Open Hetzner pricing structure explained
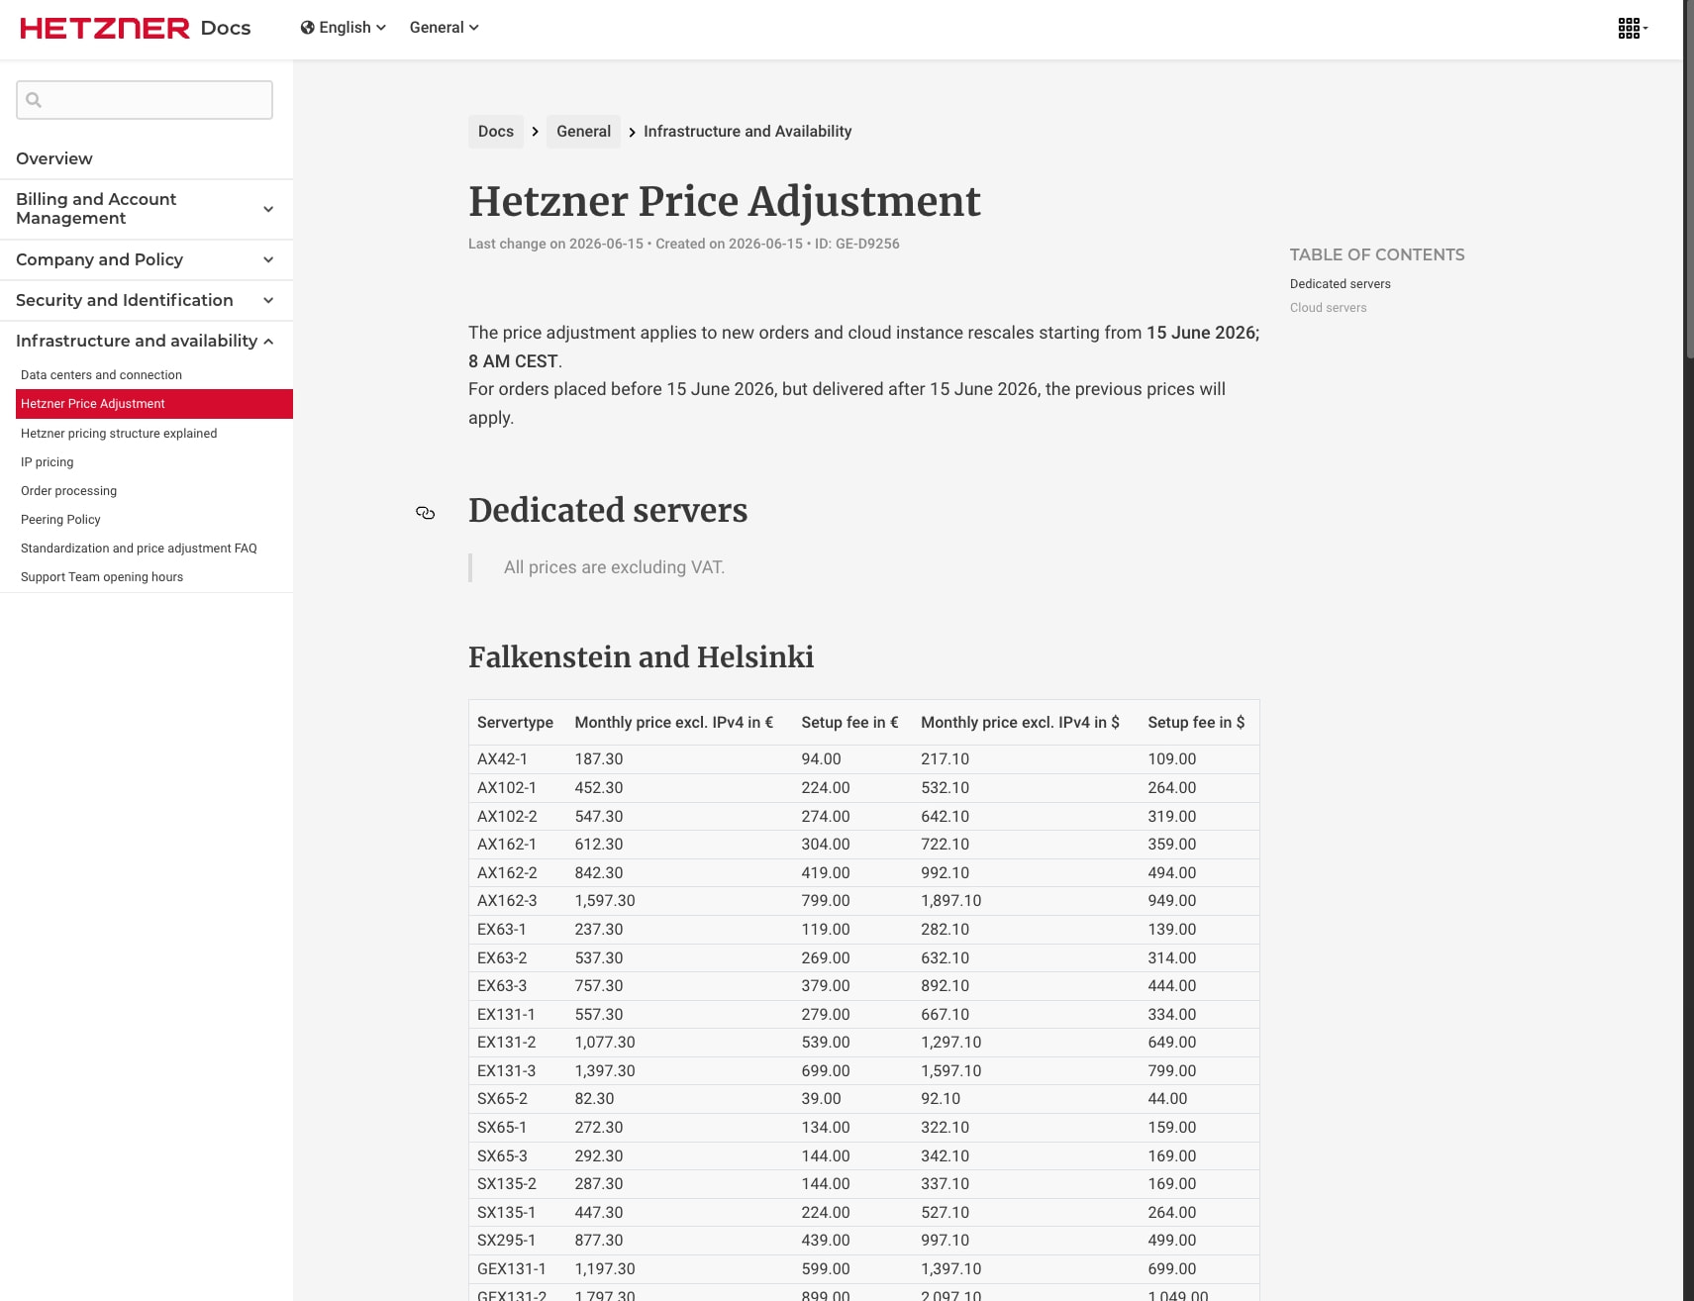 click(119, 434)
